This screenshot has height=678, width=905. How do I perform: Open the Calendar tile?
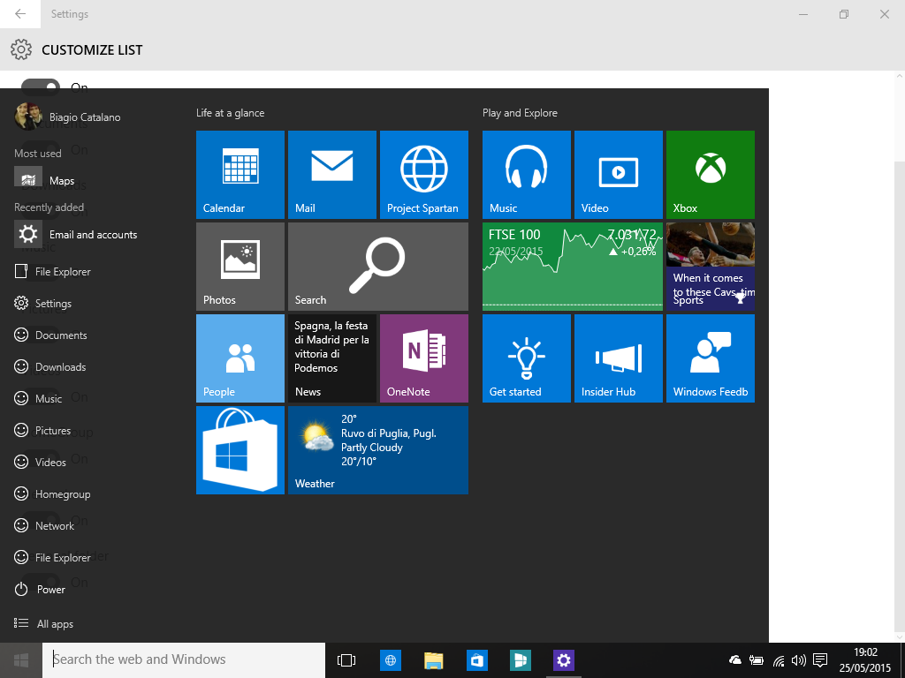click(x=240, y=175)
